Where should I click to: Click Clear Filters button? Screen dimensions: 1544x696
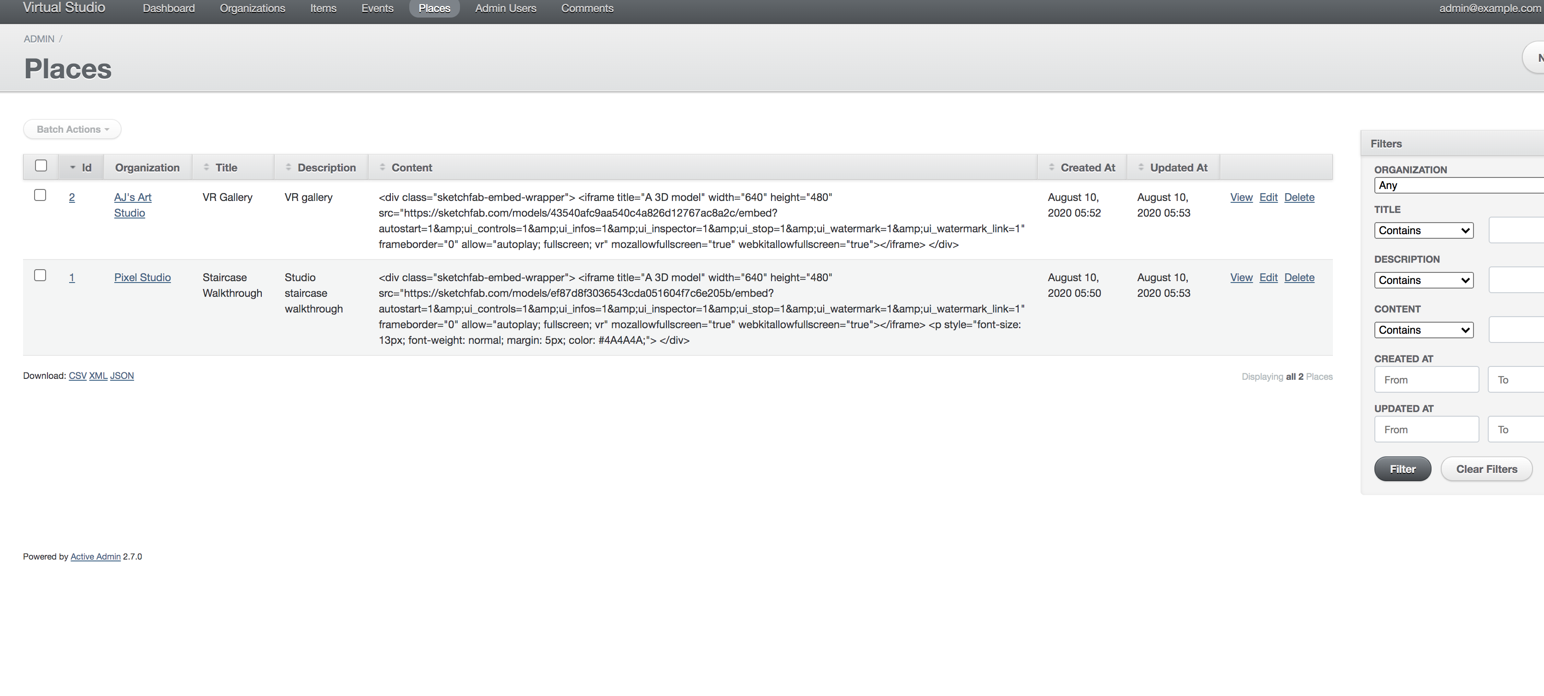(1486, 469)
